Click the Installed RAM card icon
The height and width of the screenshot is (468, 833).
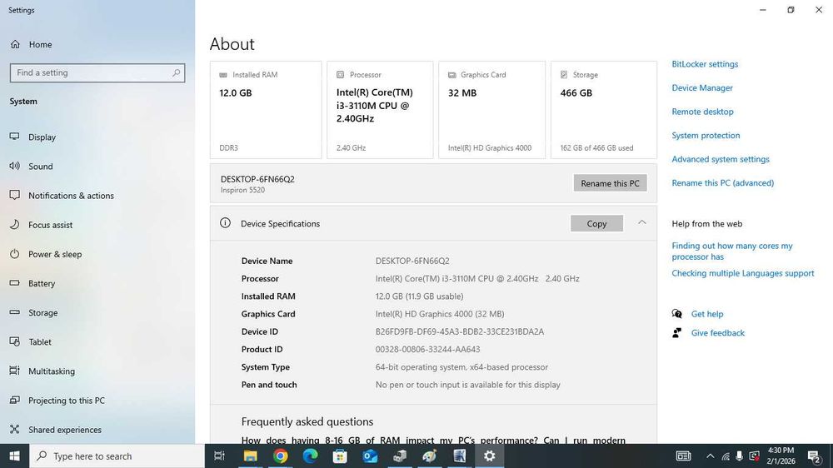pos(223,75)
